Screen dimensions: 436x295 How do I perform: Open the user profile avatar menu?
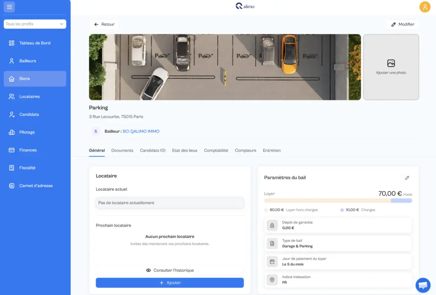tap(425, 7)
